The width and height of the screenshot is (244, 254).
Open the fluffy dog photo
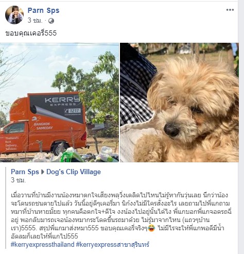179,103
